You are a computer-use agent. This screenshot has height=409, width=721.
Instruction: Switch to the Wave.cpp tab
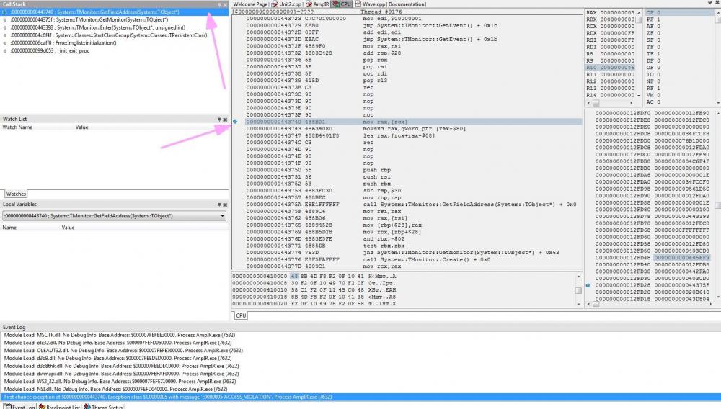pyautogui.click(x=373, y=4)
